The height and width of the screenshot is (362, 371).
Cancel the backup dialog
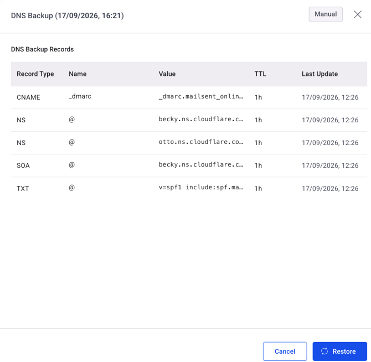pos(285,351)
